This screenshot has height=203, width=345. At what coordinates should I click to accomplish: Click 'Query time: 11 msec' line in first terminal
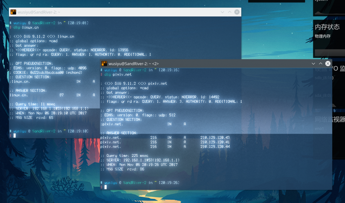click(32, 104)
